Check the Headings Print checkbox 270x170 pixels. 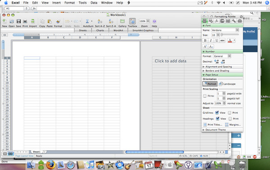tap(230, 119)
